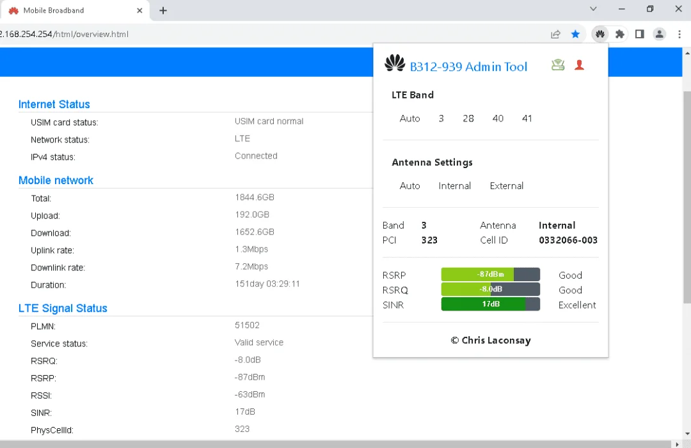Click the PhysCellId value 323
The image size is (691, 448).
242,429
